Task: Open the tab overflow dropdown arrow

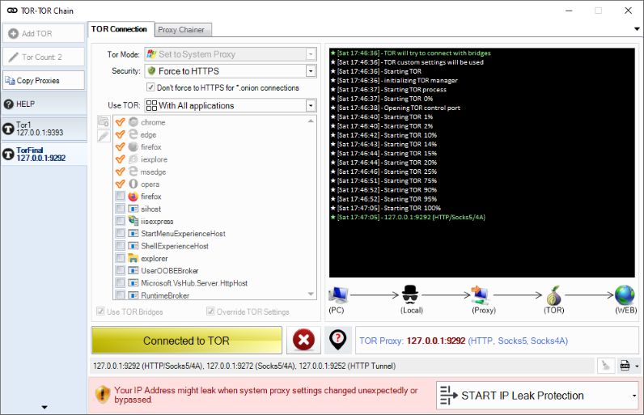Action: point(637,29)
